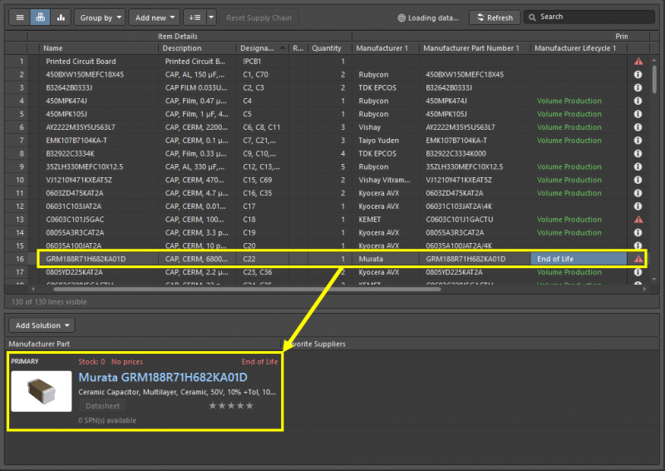
Task: Select the grouped hierarchy view icon
Action: [40, 17]
